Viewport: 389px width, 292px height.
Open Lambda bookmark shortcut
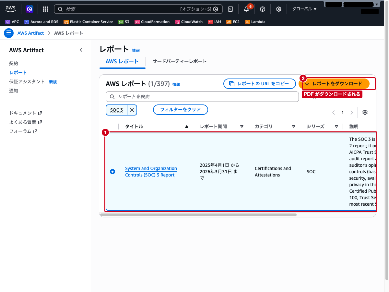(x=255, y=22)
